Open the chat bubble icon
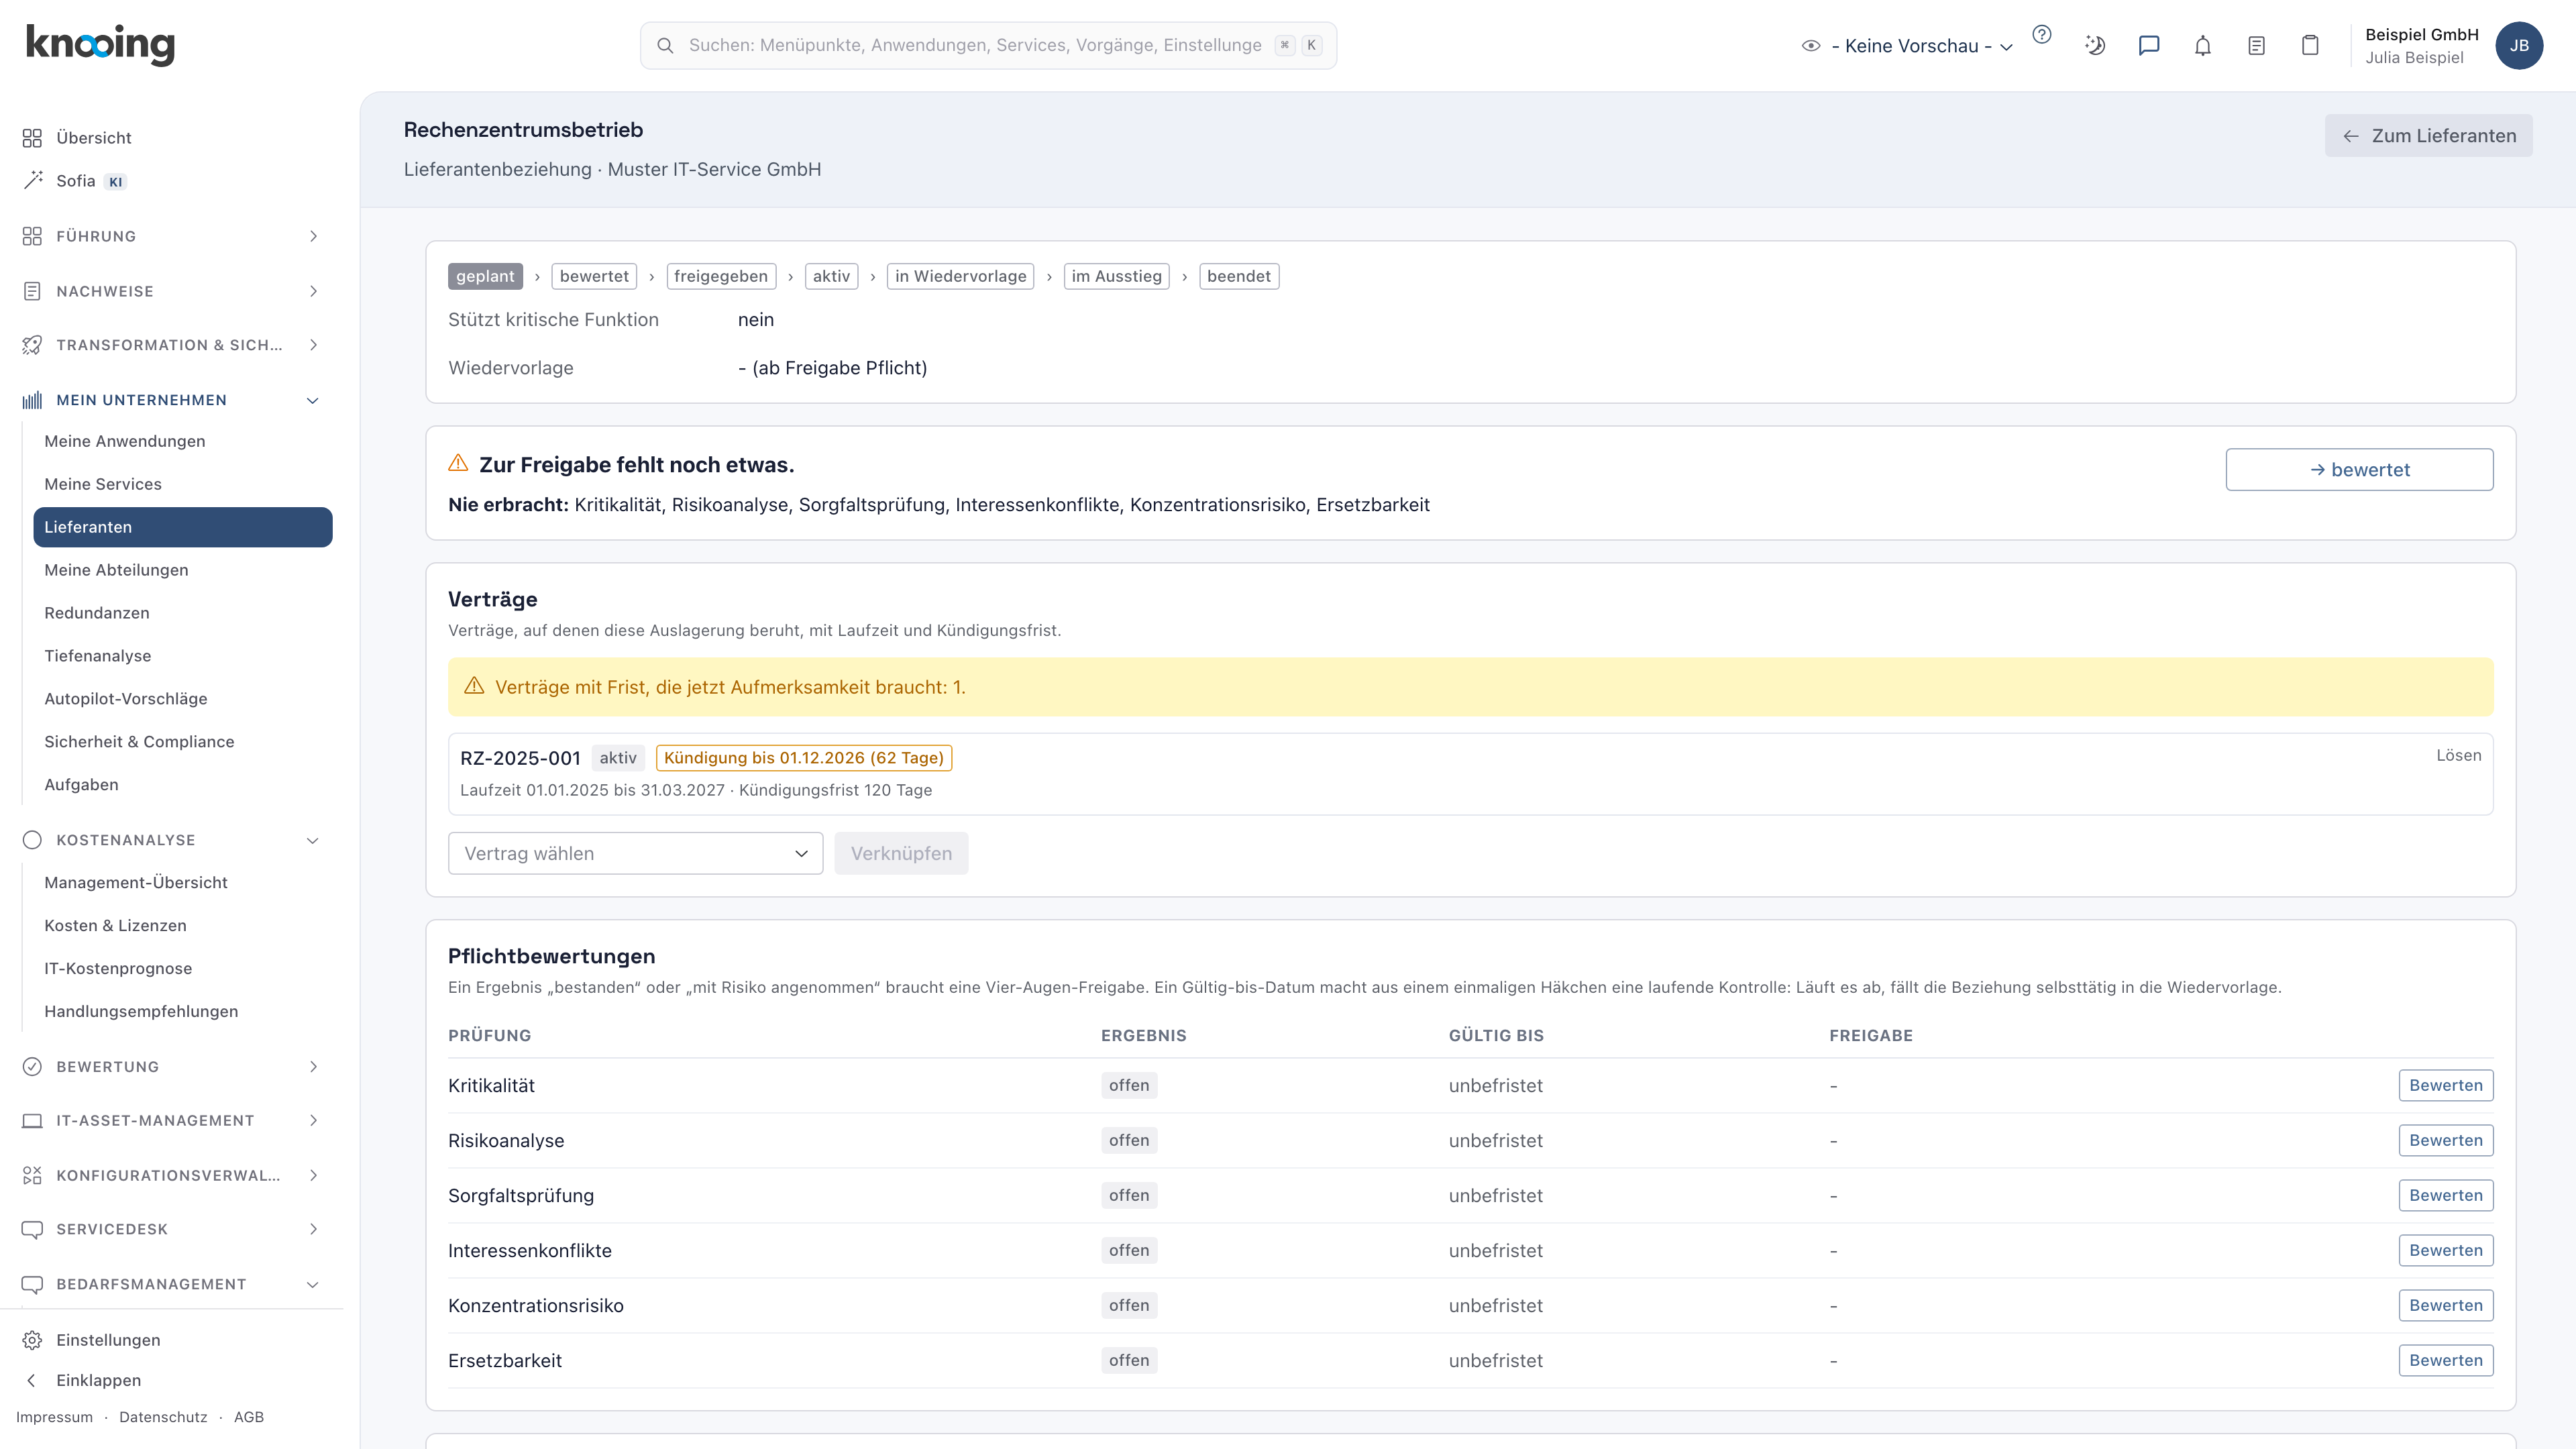2576x1449 pixels. pyautogui.click(x=2149, y=45)
